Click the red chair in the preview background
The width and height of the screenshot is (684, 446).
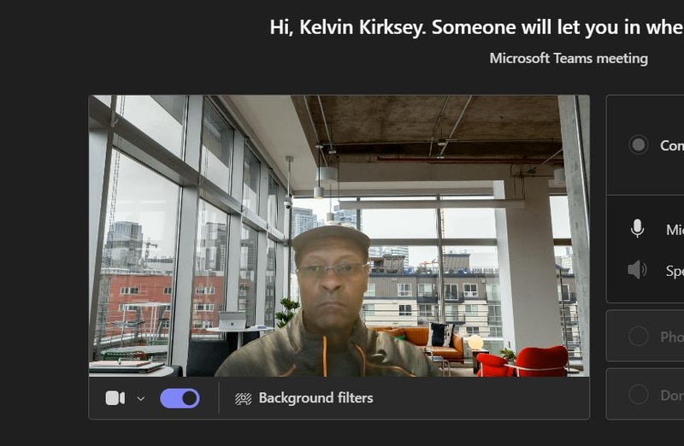pos(540,361)
